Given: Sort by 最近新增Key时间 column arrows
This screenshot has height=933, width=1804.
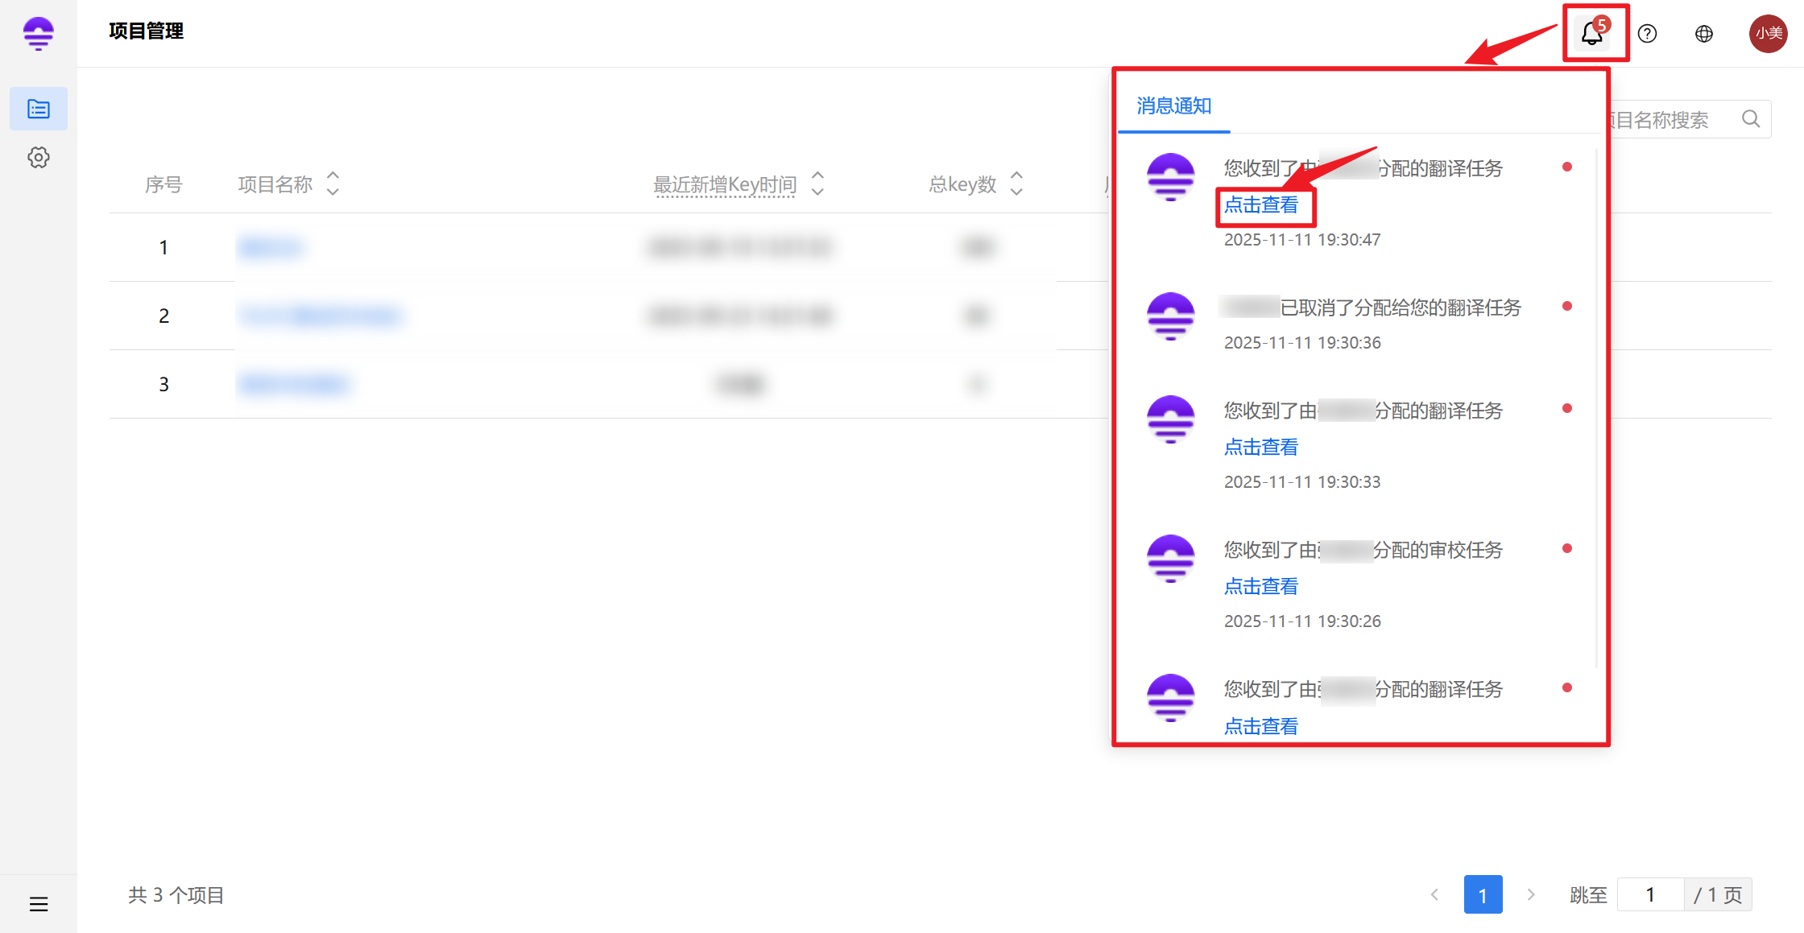Looking at the screenshot, I should [x=817, y=184].
